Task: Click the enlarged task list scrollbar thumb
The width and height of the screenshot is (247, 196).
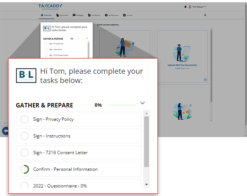Action: [146, 142]
